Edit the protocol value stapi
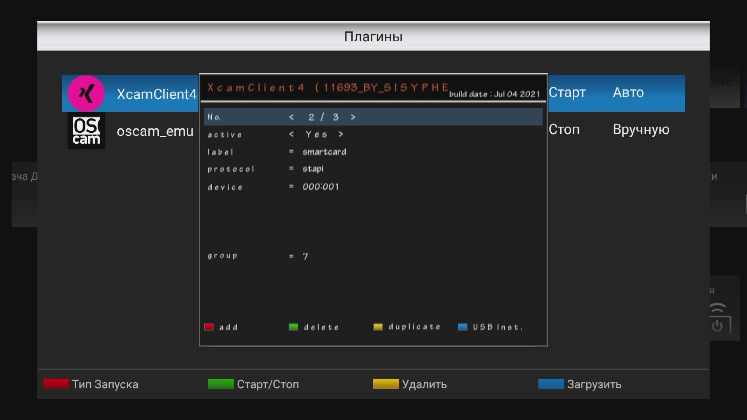The image size is (747, 420). tap(313, 169)
